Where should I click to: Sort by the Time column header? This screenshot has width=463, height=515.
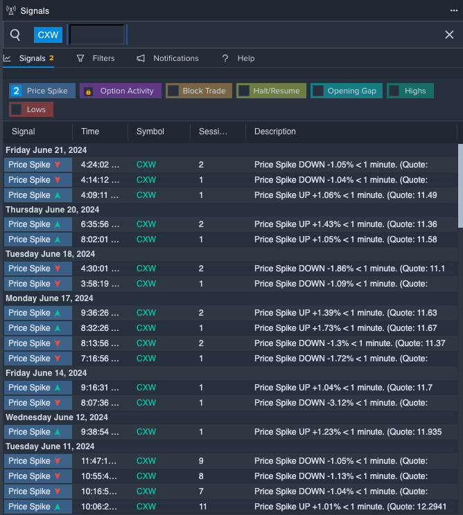tap(90, 132)
